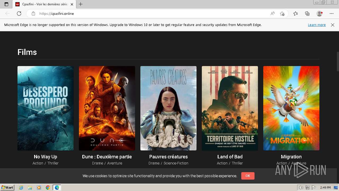
Task: Click the Pauvres créatures title link
Action: point(168,157)
